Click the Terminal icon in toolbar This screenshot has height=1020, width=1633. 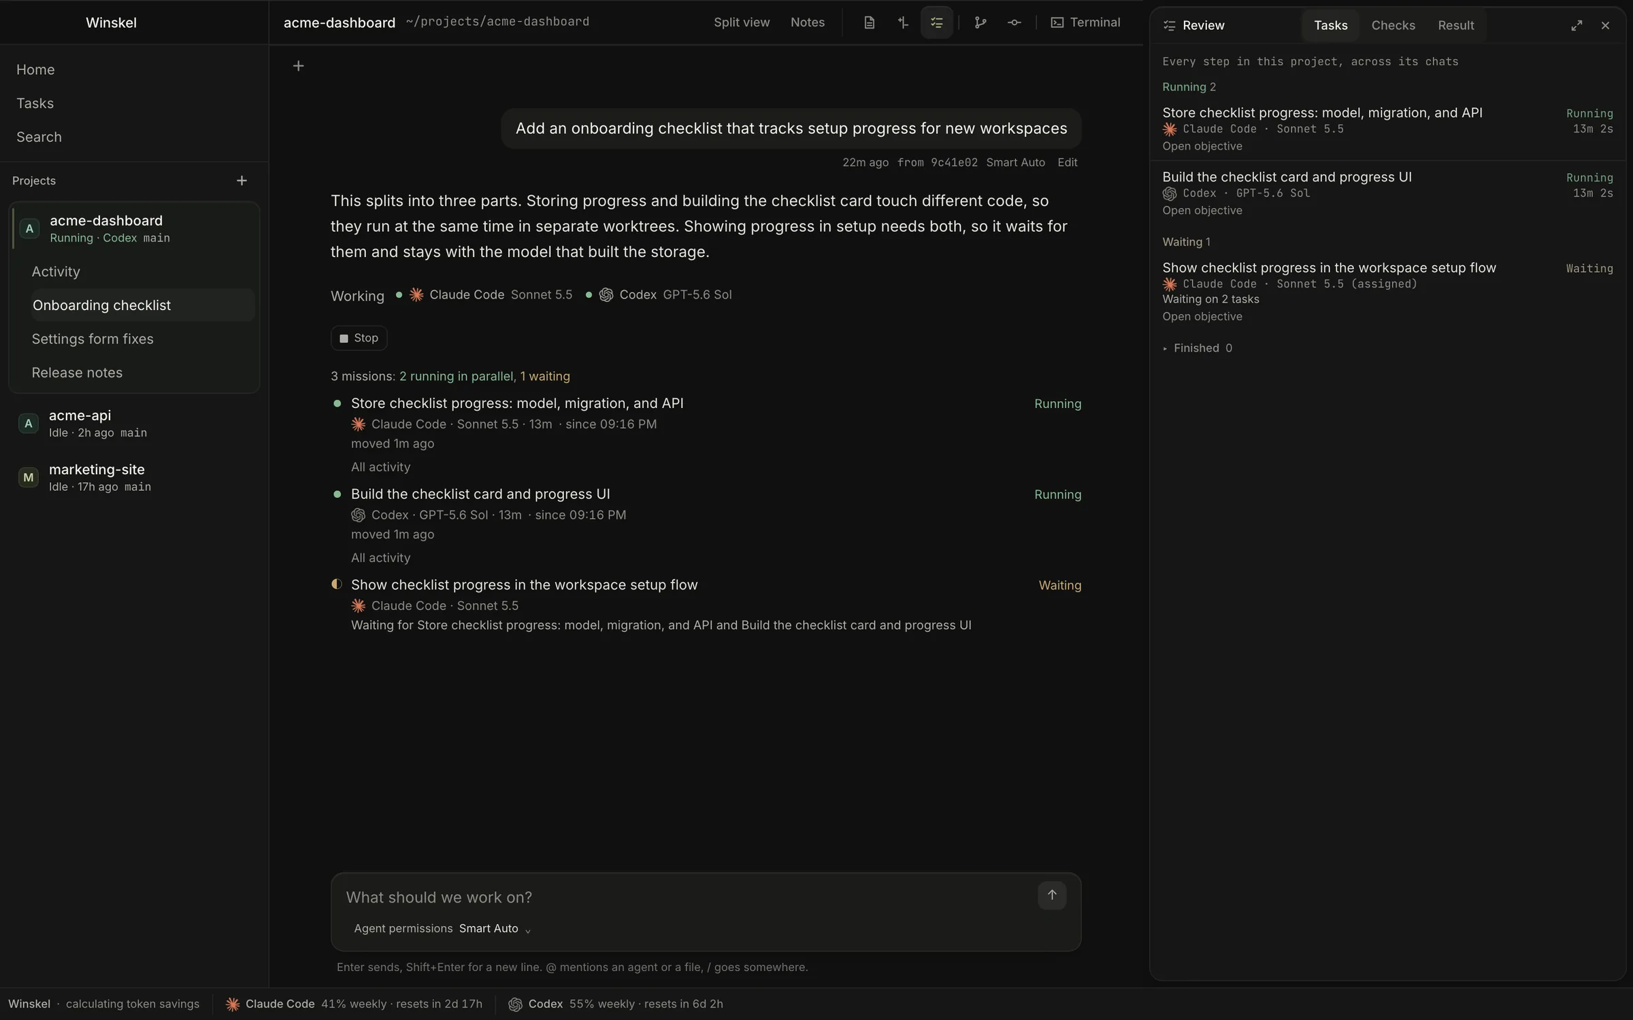(x=1057, y=22)
